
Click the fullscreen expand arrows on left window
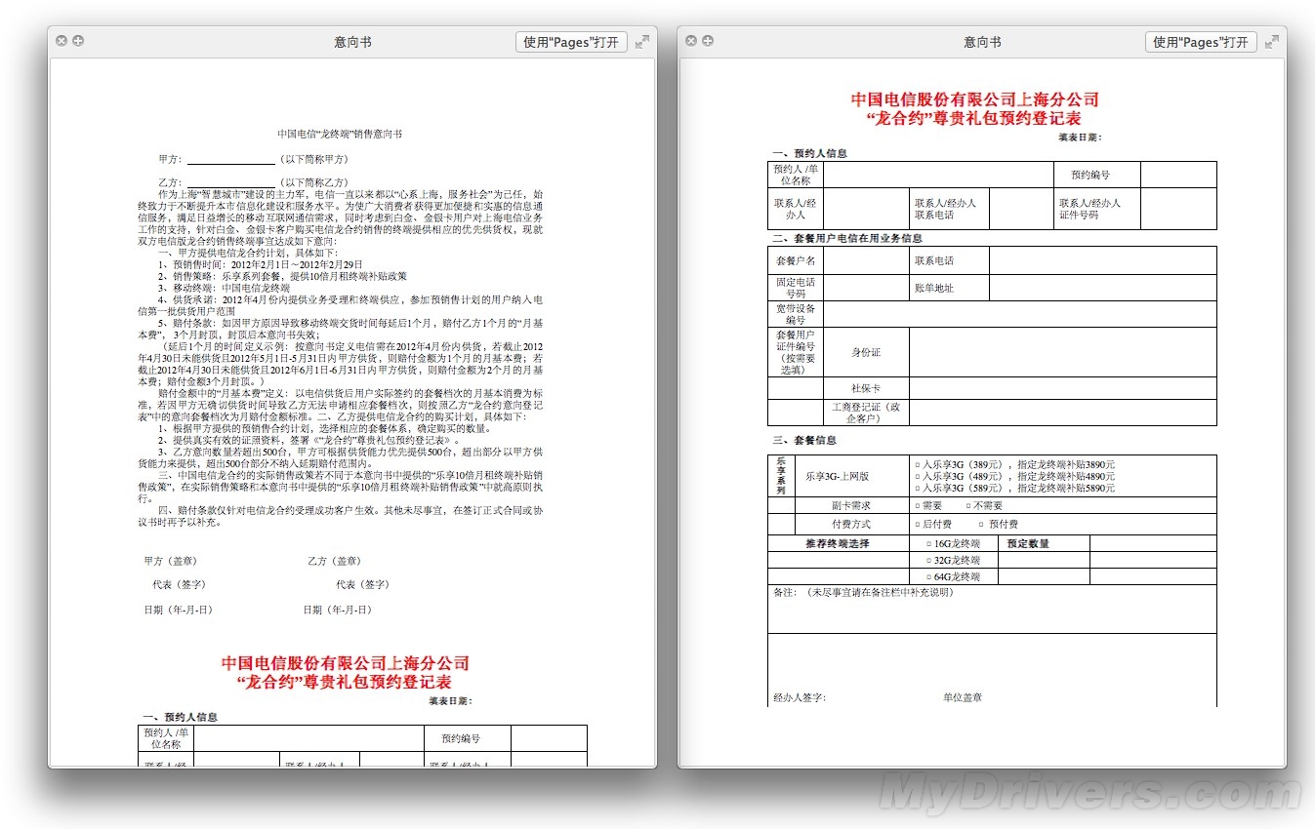tap(641, 42)
